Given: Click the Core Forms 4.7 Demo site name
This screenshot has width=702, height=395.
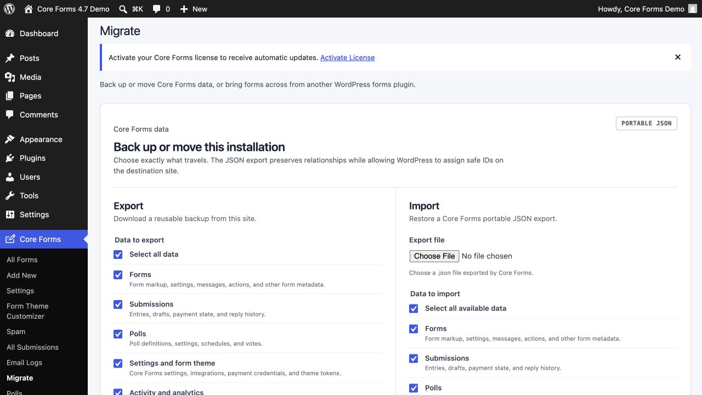Looking at the screenshot, I should [73, 9].
